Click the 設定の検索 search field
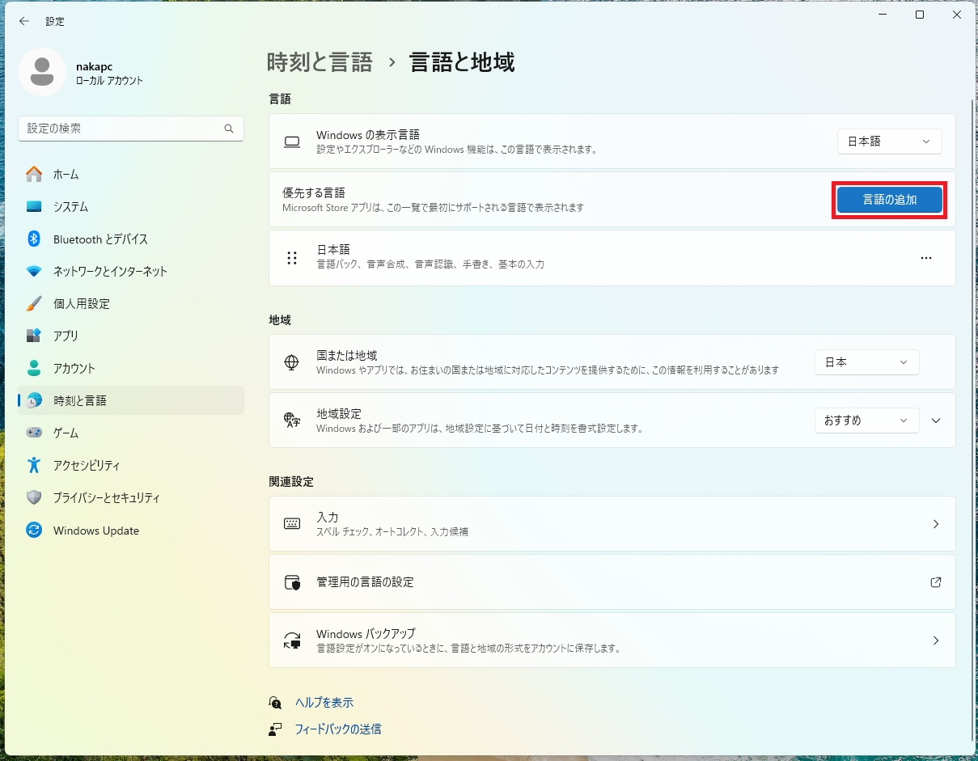 pyautogui.click(x=121, y=129)
